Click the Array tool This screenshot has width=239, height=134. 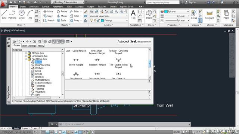tap(74, 20)
